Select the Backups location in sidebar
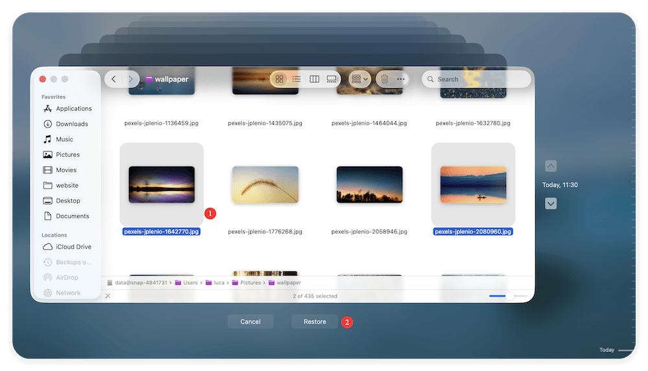The image size is (648, 371). [x=67, y=262]
